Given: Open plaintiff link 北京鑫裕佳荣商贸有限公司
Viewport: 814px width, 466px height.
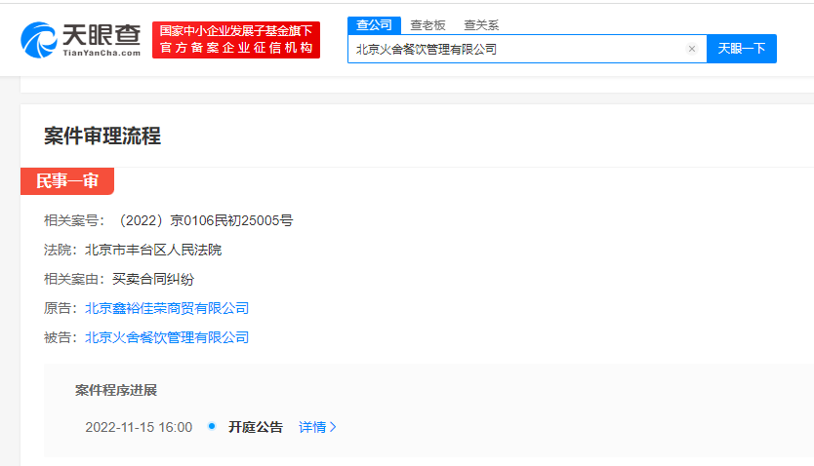Looking at the screenshot, I should coord(167,308).
